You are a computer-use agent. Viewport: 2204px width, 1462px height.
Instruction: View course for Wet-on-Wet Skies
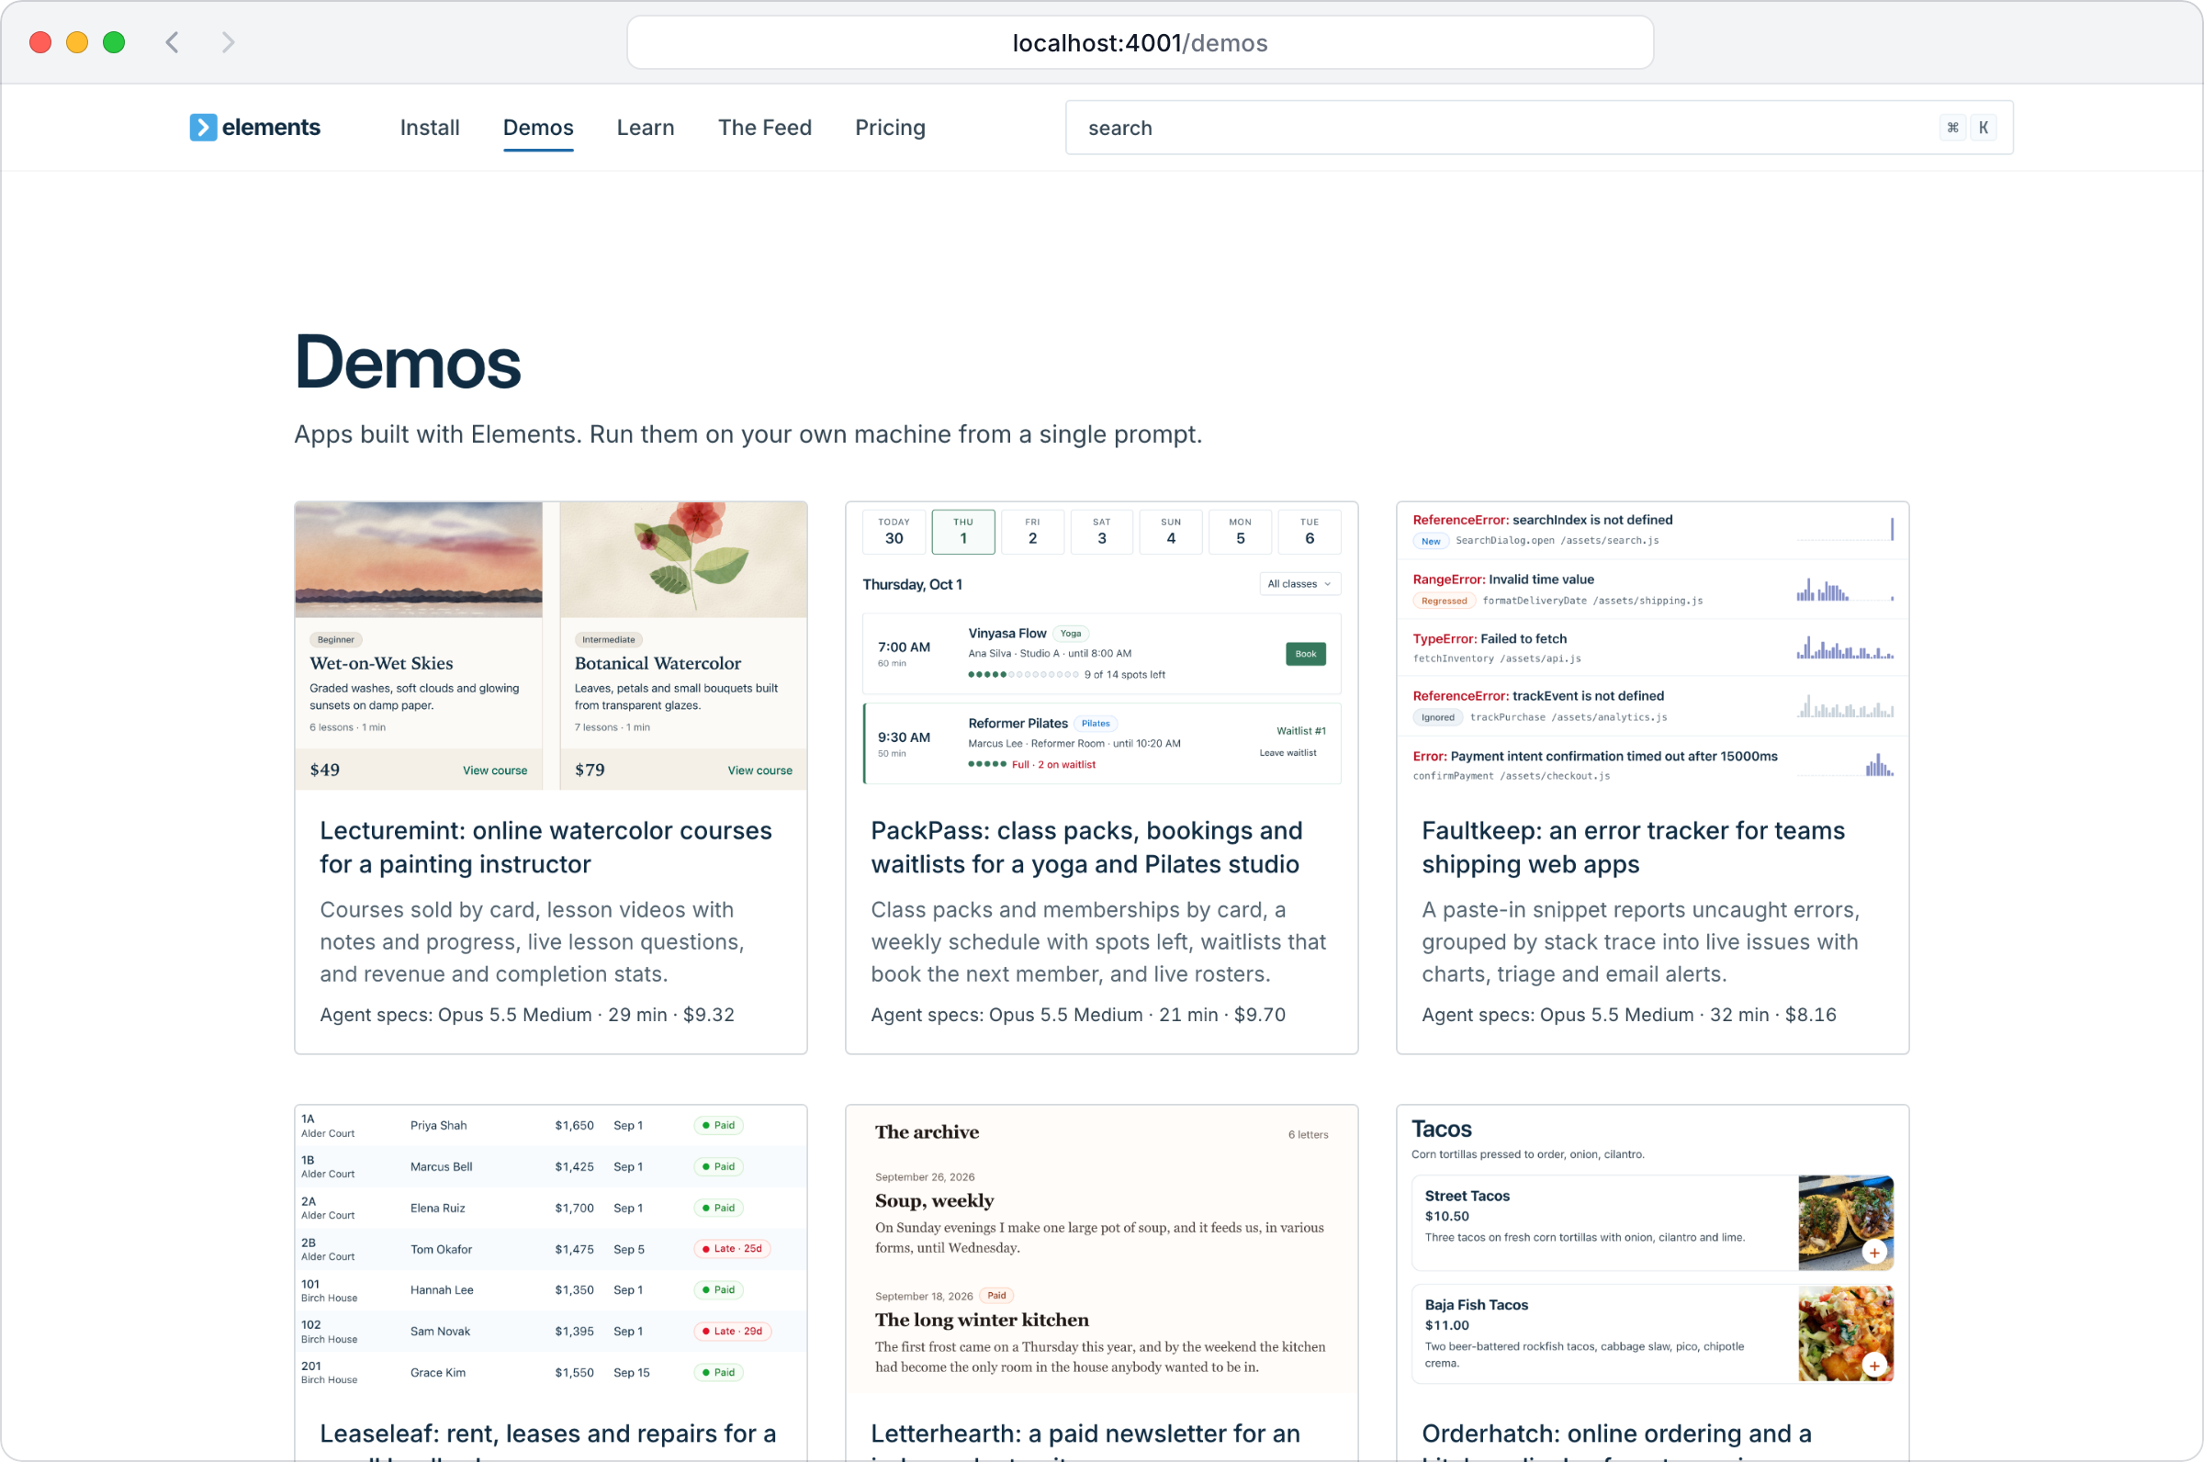[495, 770]
